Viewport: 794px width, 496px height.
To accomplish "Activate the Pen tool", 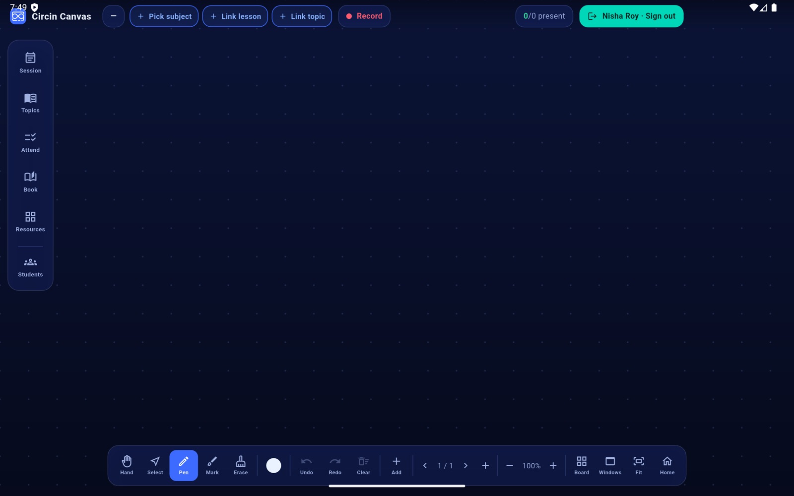I will (x=184, y=465).
